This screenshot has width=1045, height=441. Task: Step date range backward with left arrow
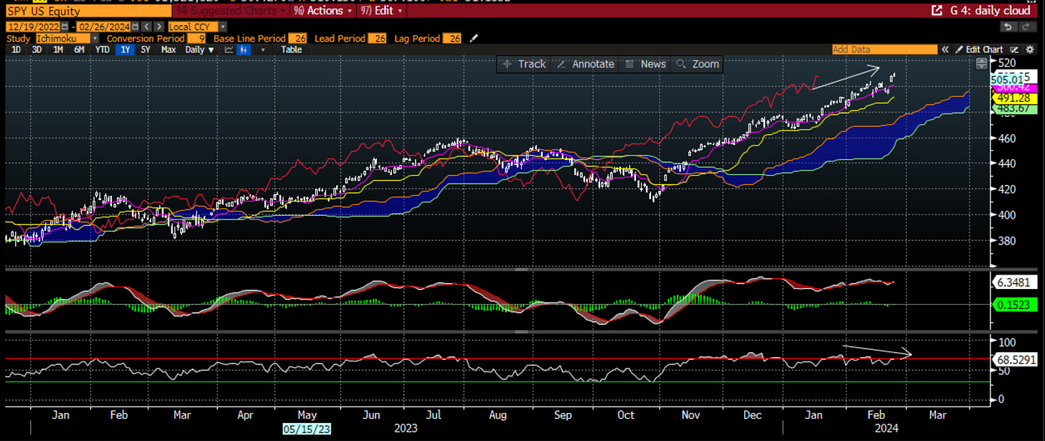(x=146, y=27)
